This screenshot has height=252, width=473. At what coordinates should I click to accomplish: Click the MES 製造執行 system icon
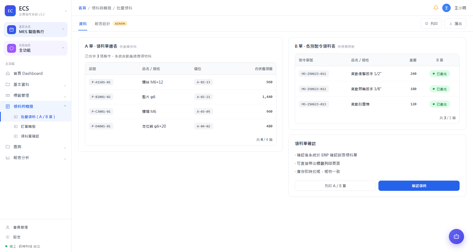point(12,30)
